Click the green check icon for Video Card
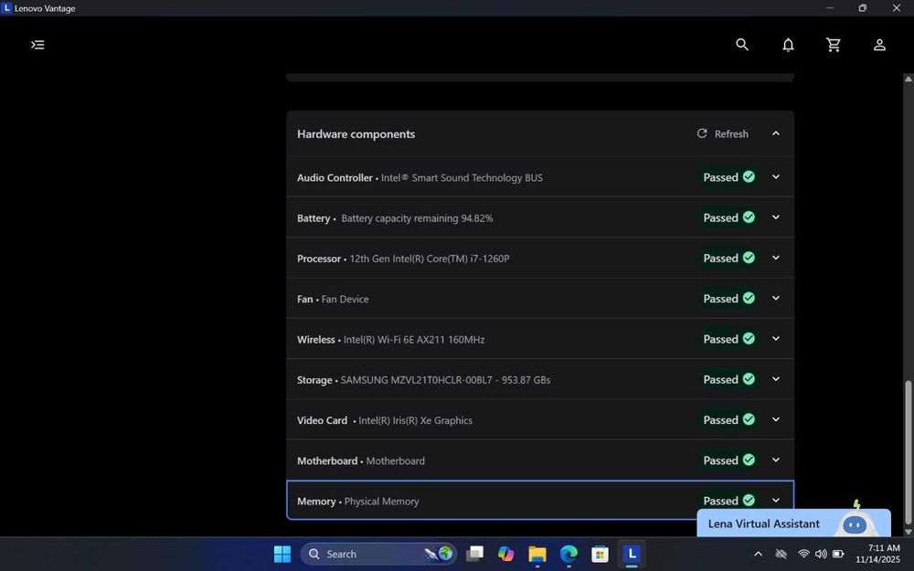Screen dimensions: 914x571 click(x=749, y=419)
